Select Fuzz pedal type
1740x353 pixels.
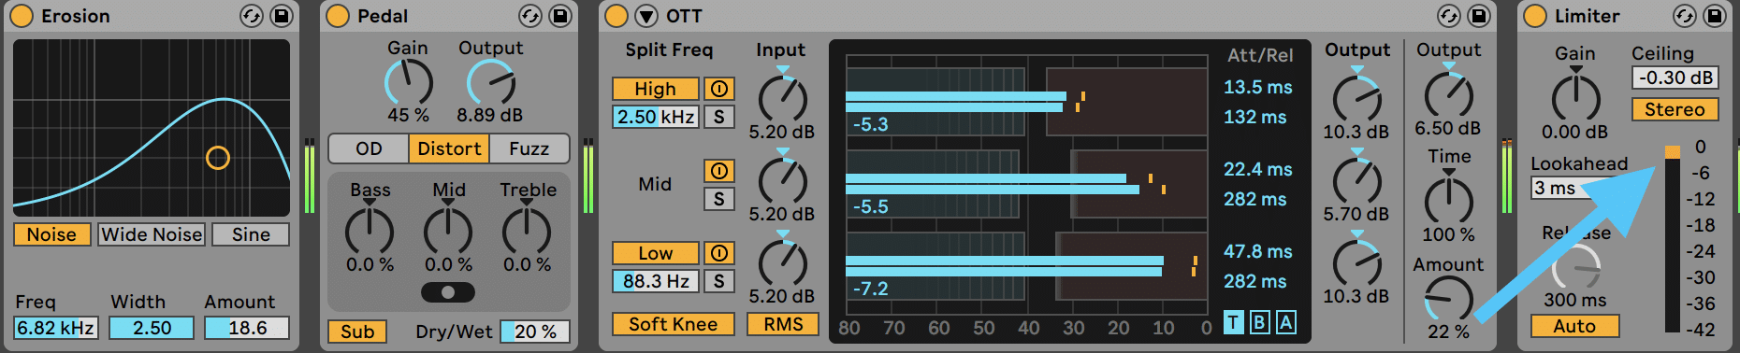tap(529, 148)
